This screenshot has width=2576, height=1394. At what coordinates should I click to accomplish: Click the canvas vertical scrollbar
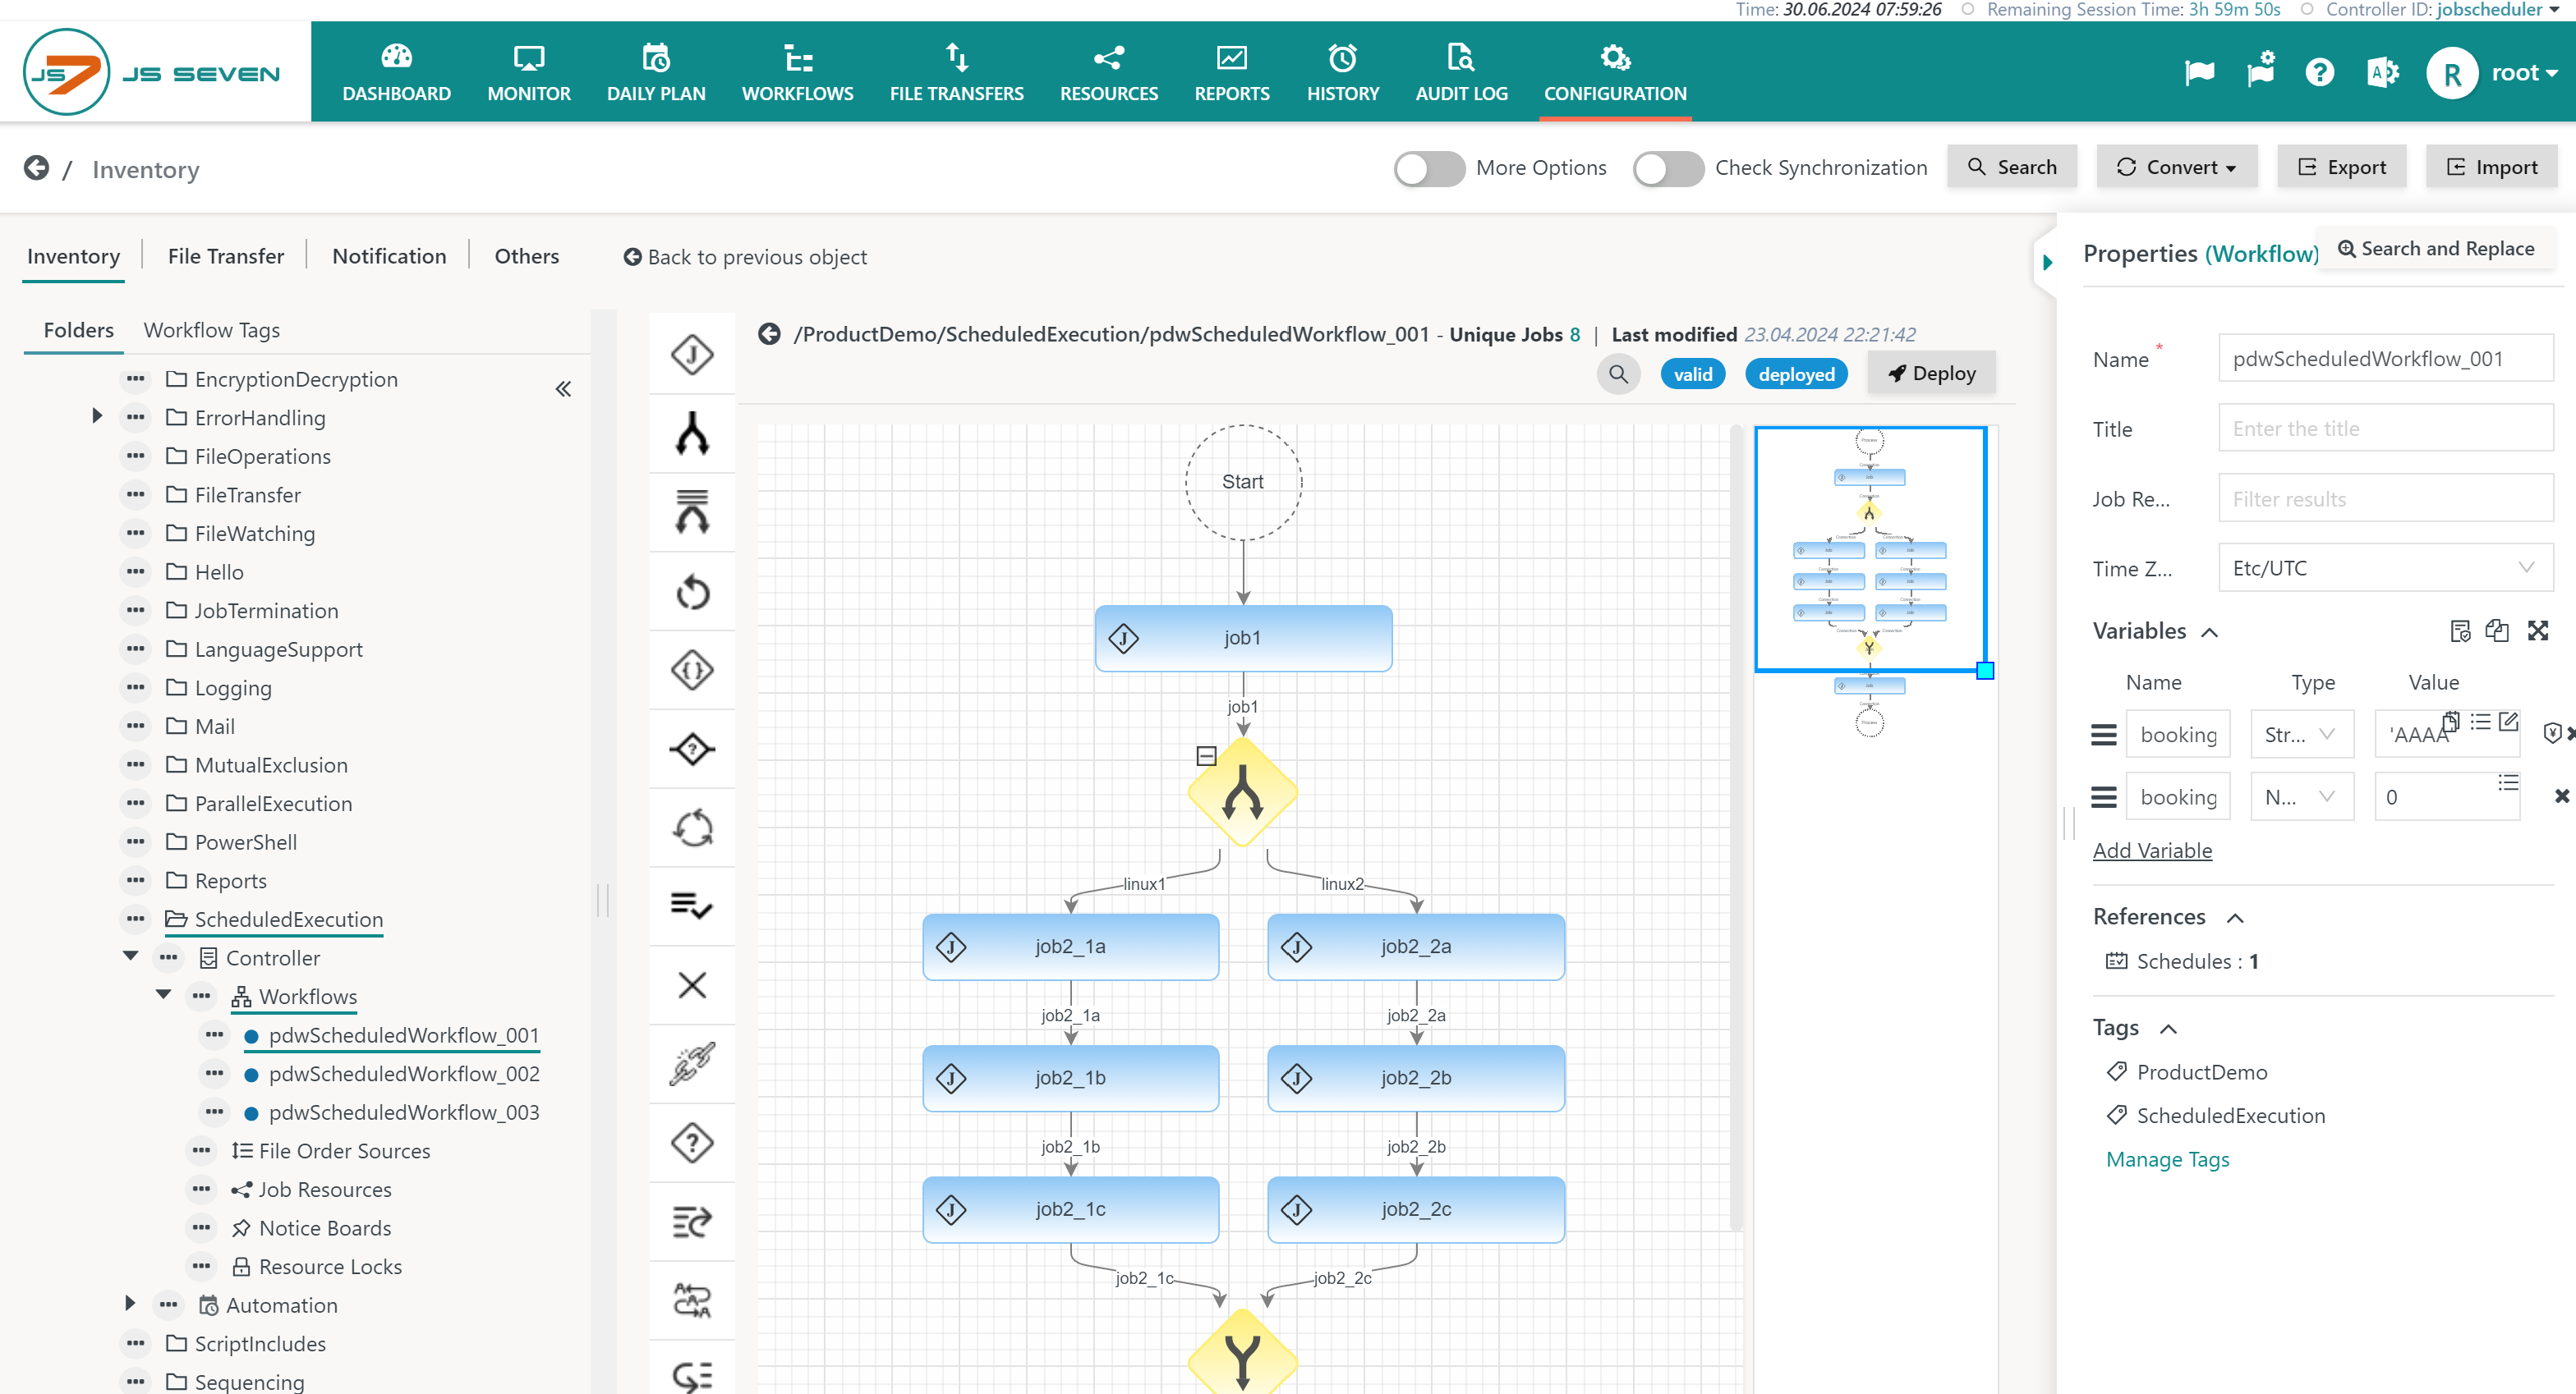click(x=1736, y=829)
